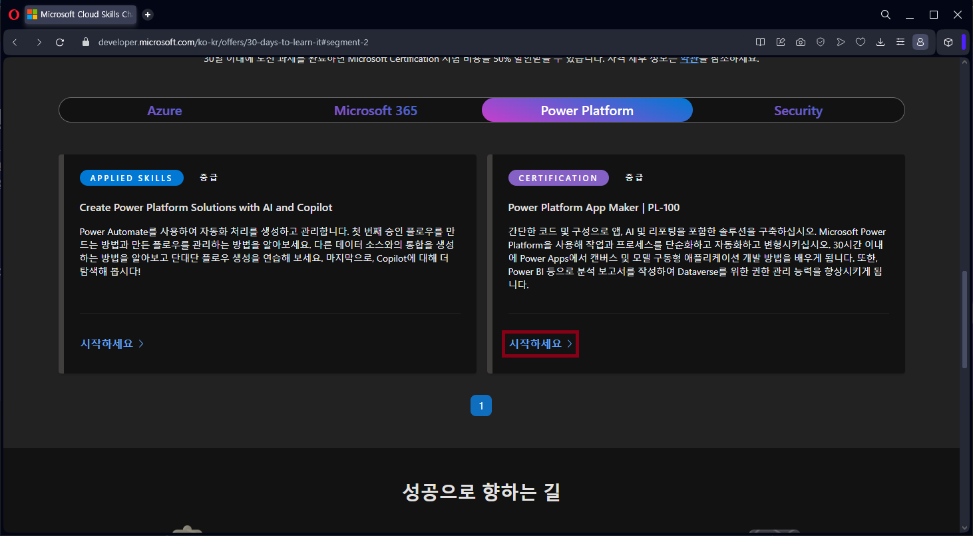
Task: Open the Easy Setup settings icon
Action: click(900, 41)
